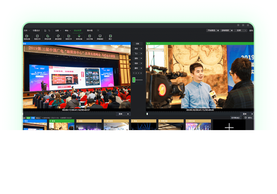Click the green T-bar transition slider handle
Screen dimensions: 277x194
pyautogui.click(x=134, y=80)
